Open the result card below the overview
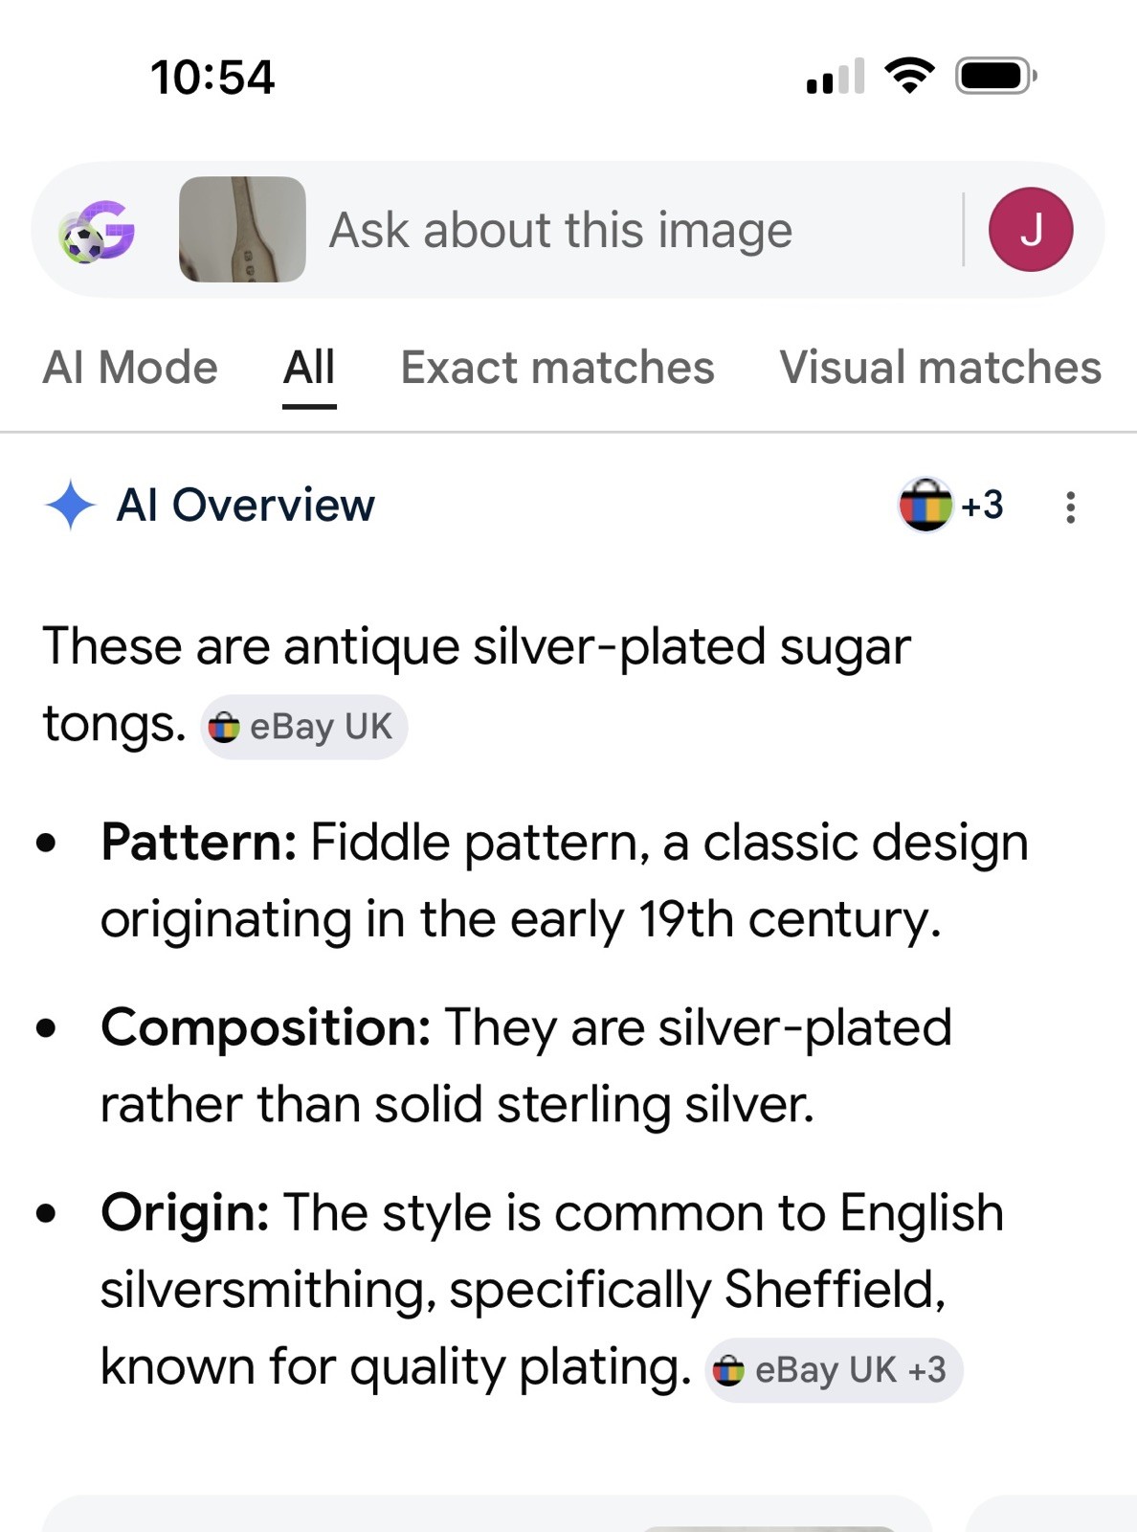The width and height of the screenshot is (1137, 1532). 486,1514
